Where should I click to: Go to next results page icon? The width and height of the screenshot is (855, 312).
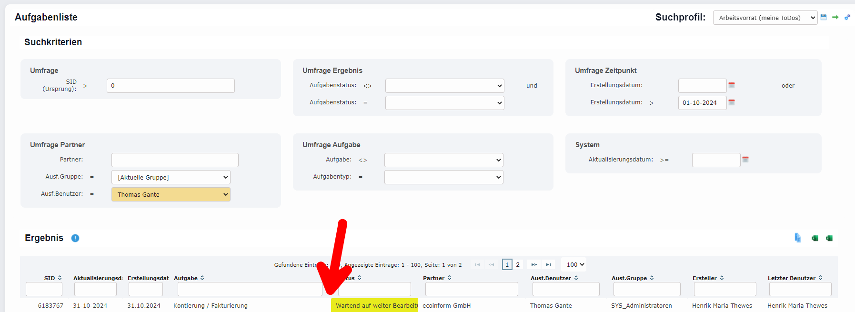tap(534, 264)
